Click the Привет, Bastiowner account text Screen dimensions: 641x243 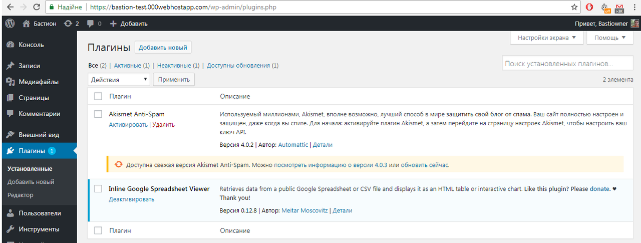click(602, 24)
